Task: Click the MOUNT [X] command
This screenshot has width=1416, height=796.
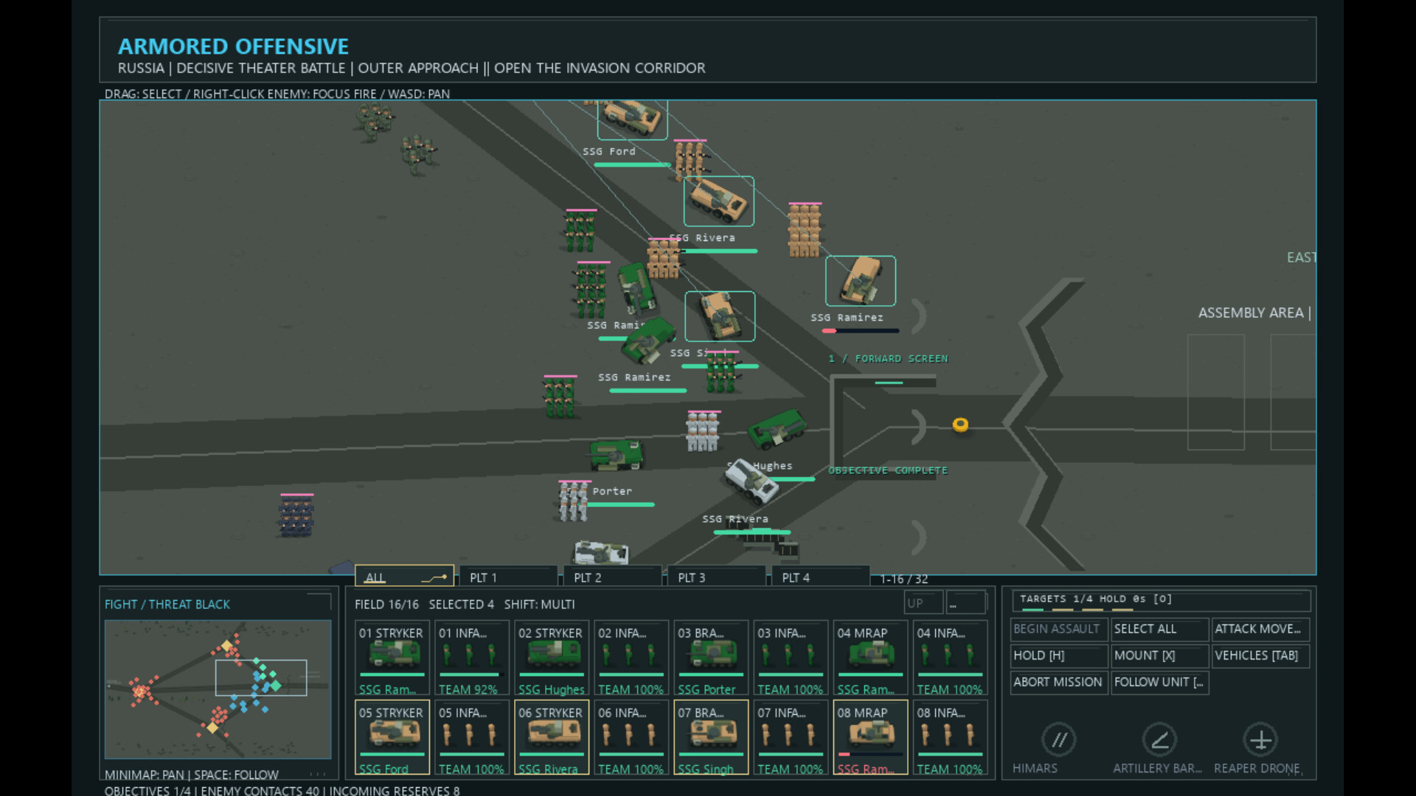Action: 1159,656
